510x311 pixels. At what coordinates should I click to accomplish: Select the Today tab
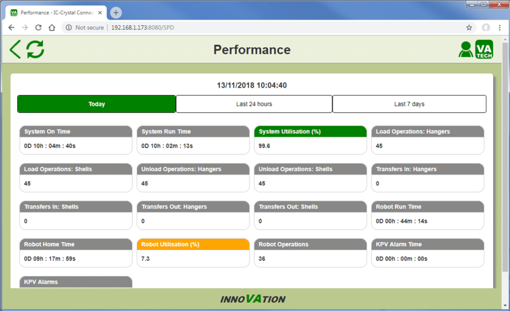tap(97, 104)
